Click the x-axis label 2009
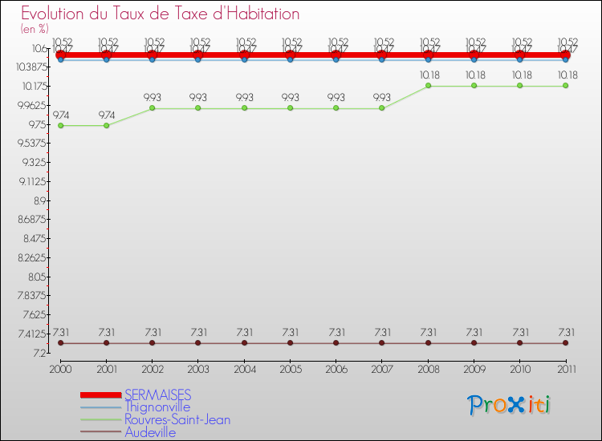The height and width of the screenshot is (441, 602). point(474,369)
